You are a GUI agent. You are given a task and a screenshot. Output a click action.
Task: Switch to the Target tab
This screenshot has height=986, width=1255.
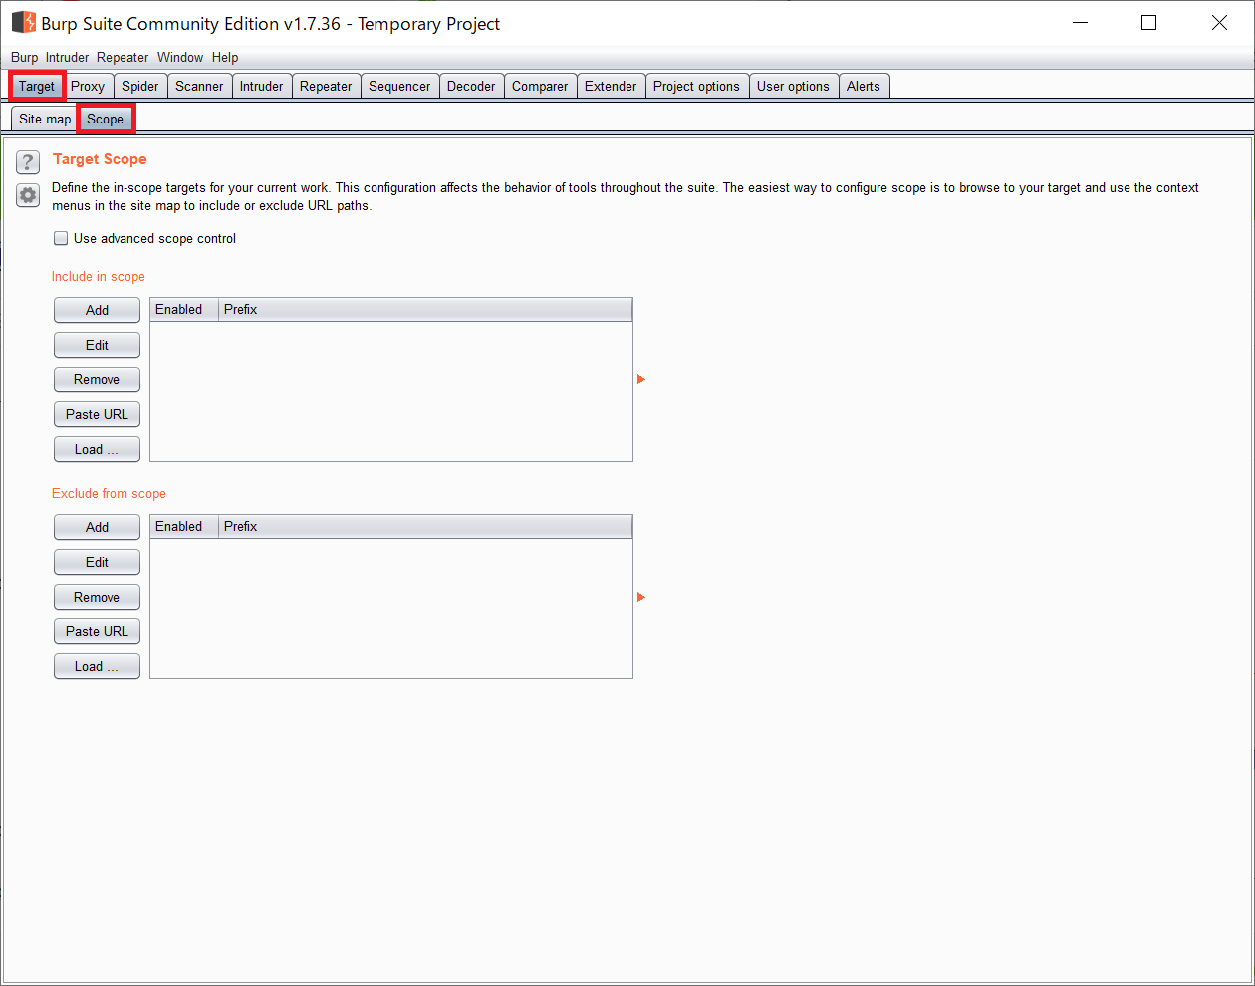point(37,86)
